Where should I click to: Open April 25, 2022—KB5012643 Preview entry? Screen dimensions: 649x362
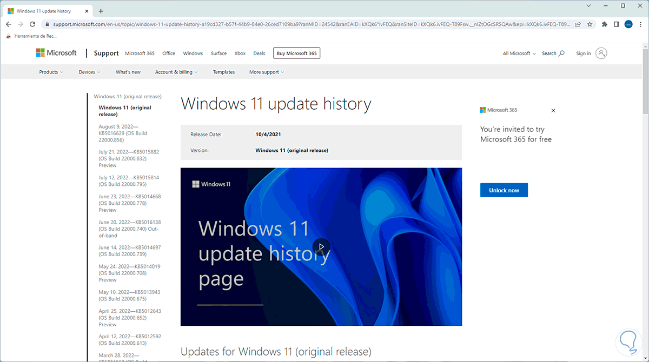pyautogui.click(x=130, y=318)
